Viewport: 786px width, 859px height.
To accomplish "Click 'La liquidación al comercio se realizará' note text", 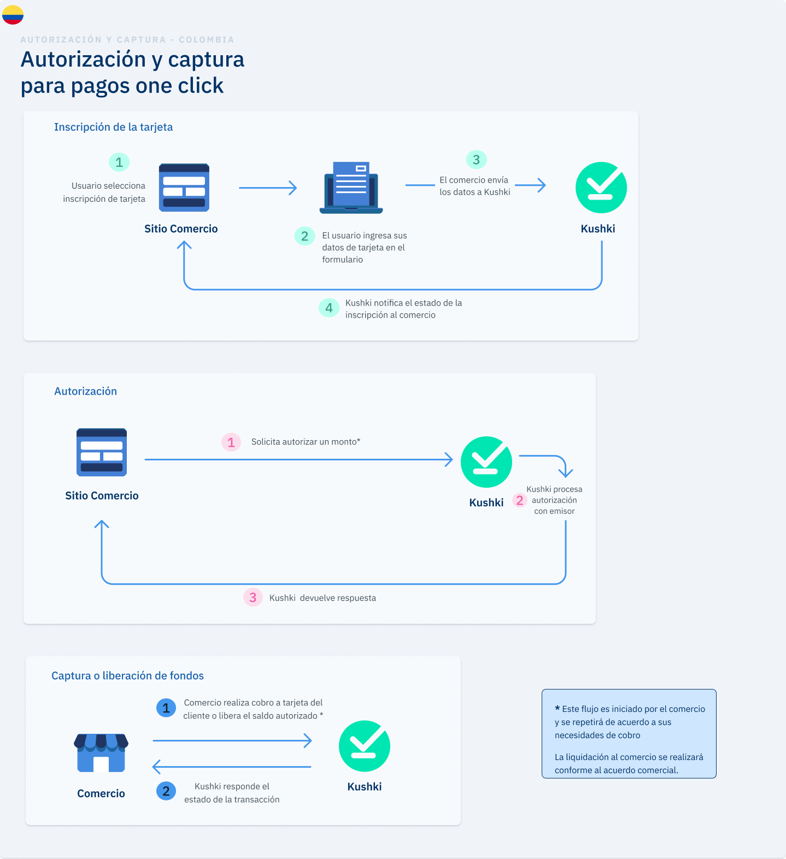I will coord(629,764).
